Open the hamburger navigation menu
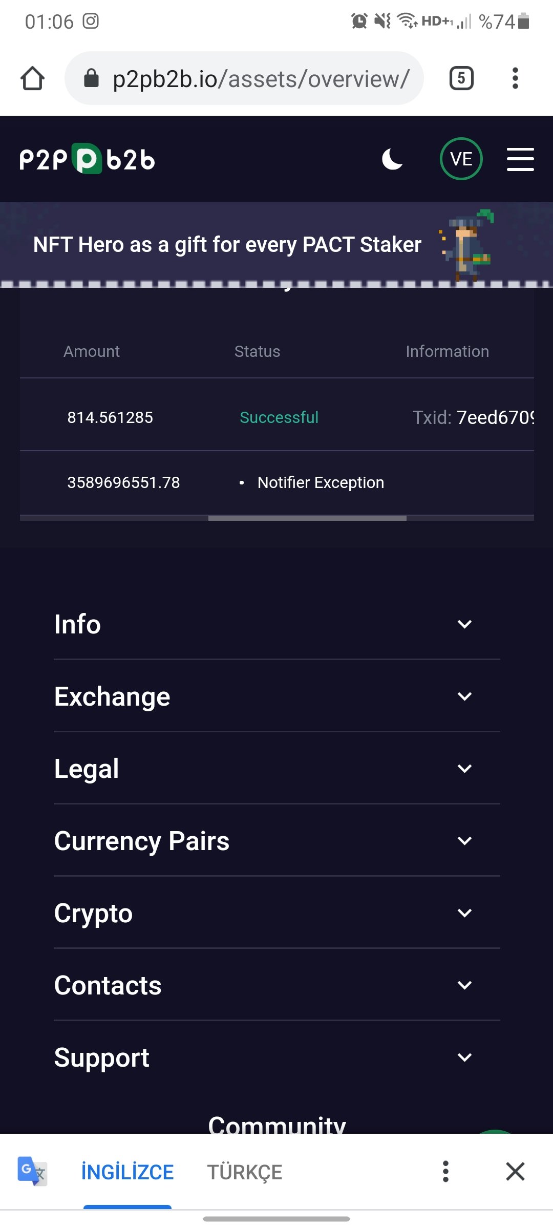This screenshot has height=1229, width=553. 520,159
